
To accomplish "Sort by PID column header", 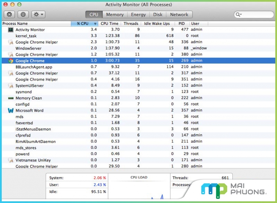I will [x=181, y=24].
